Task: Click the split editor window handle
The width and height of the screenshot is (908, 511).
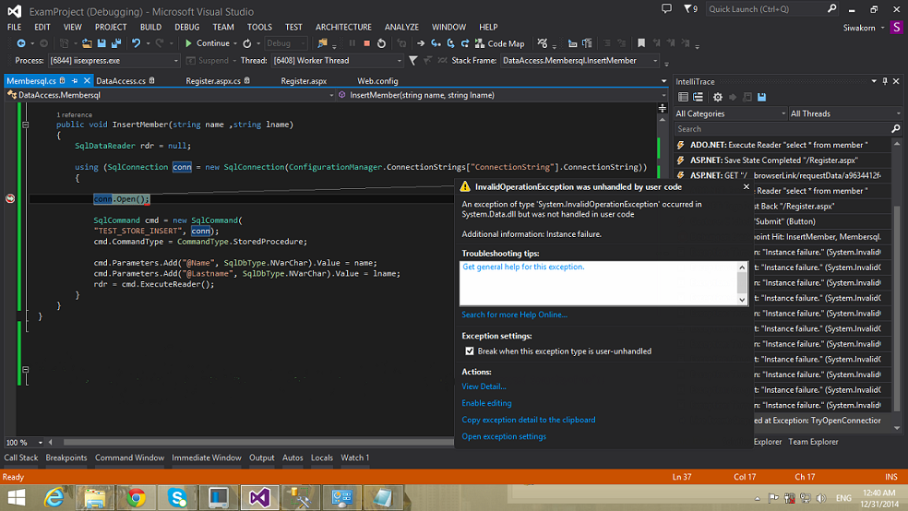Action: click(x=662, y=108)
